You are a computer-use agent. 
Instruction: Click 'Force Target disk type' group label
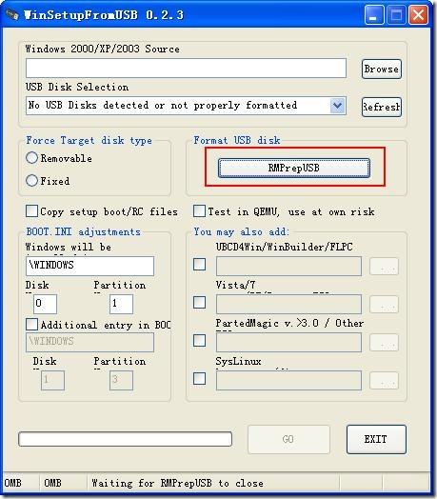tap(89, 140)
